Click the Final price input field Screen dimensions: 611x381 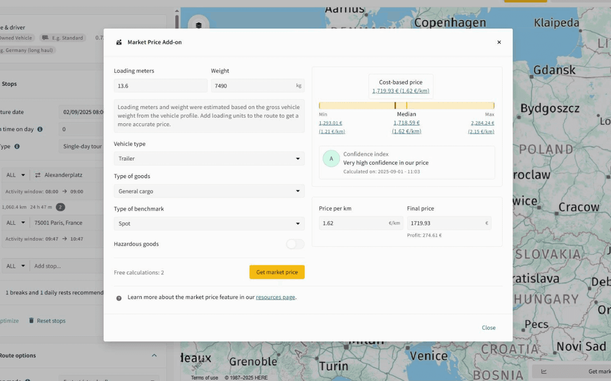445,223
